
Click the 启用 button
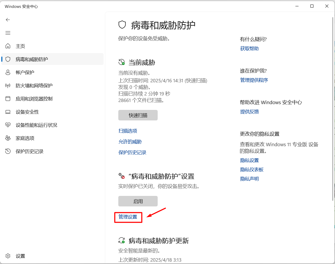[138, 201]
